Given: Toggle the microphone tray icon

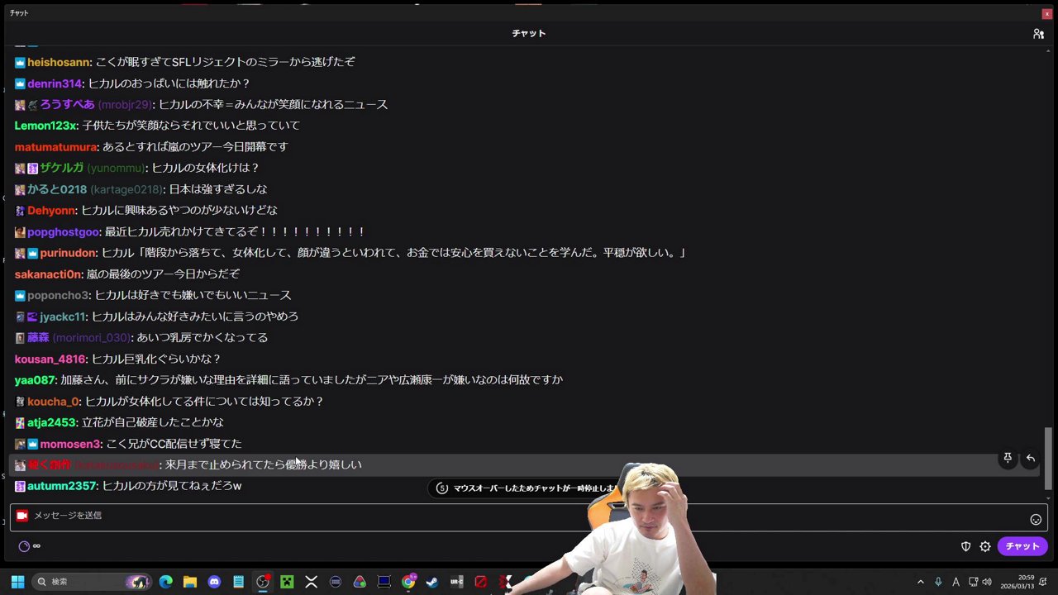Looking at the screenshot, I should pos(938,582).
